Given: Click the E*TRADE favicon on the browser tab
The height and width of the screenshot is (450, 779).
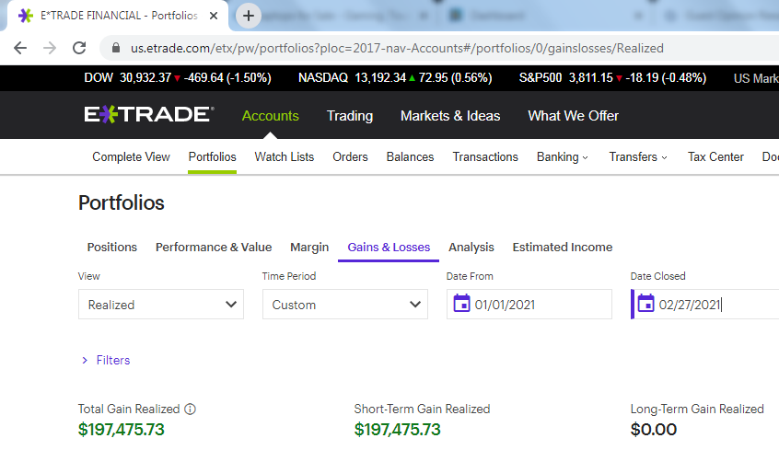Looking at the screenshot, I should [26, 16].
